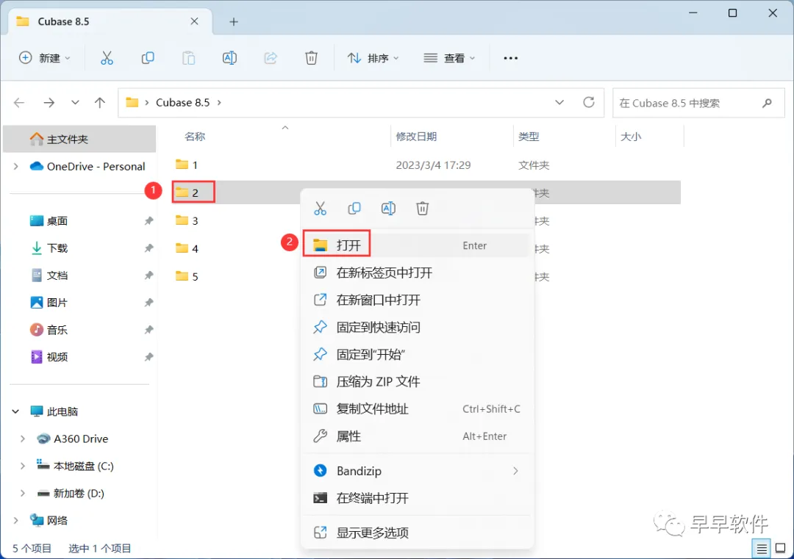Viewport: 794px width, 559px height.
Task: Go forward with the right arrow
Action: (49, 103)
